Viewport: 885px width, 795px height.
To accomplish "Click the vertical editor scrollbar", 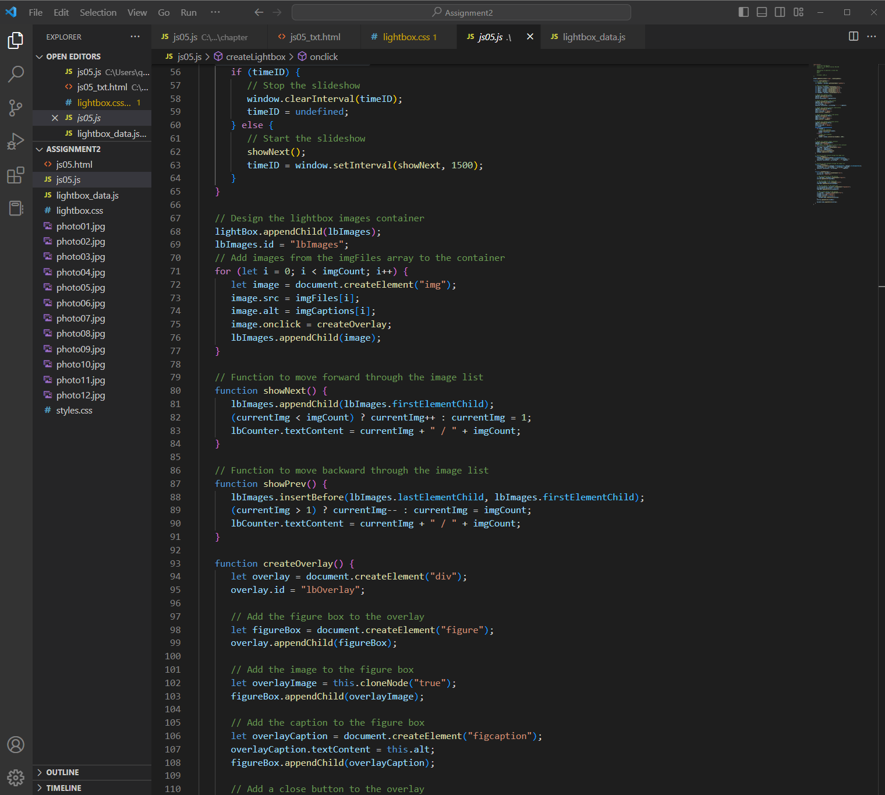I will pyautogui.click(x=882, y=429).
